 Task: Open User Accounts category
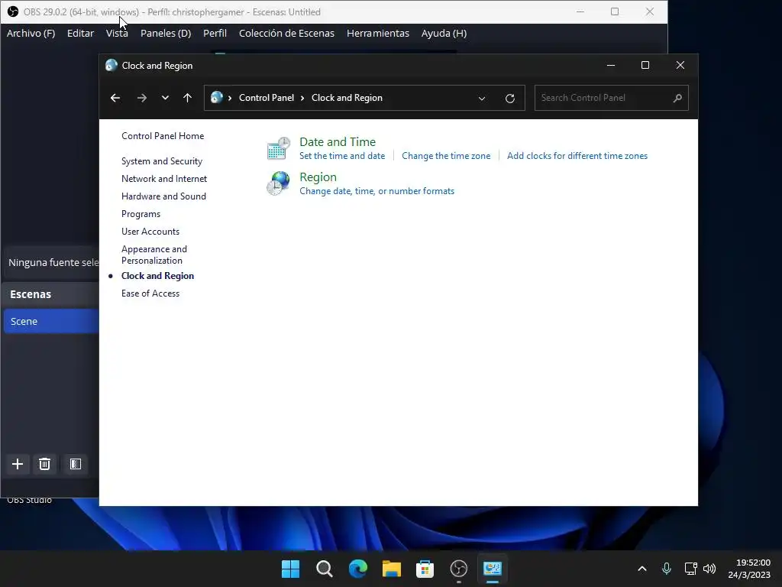(150, 232)
